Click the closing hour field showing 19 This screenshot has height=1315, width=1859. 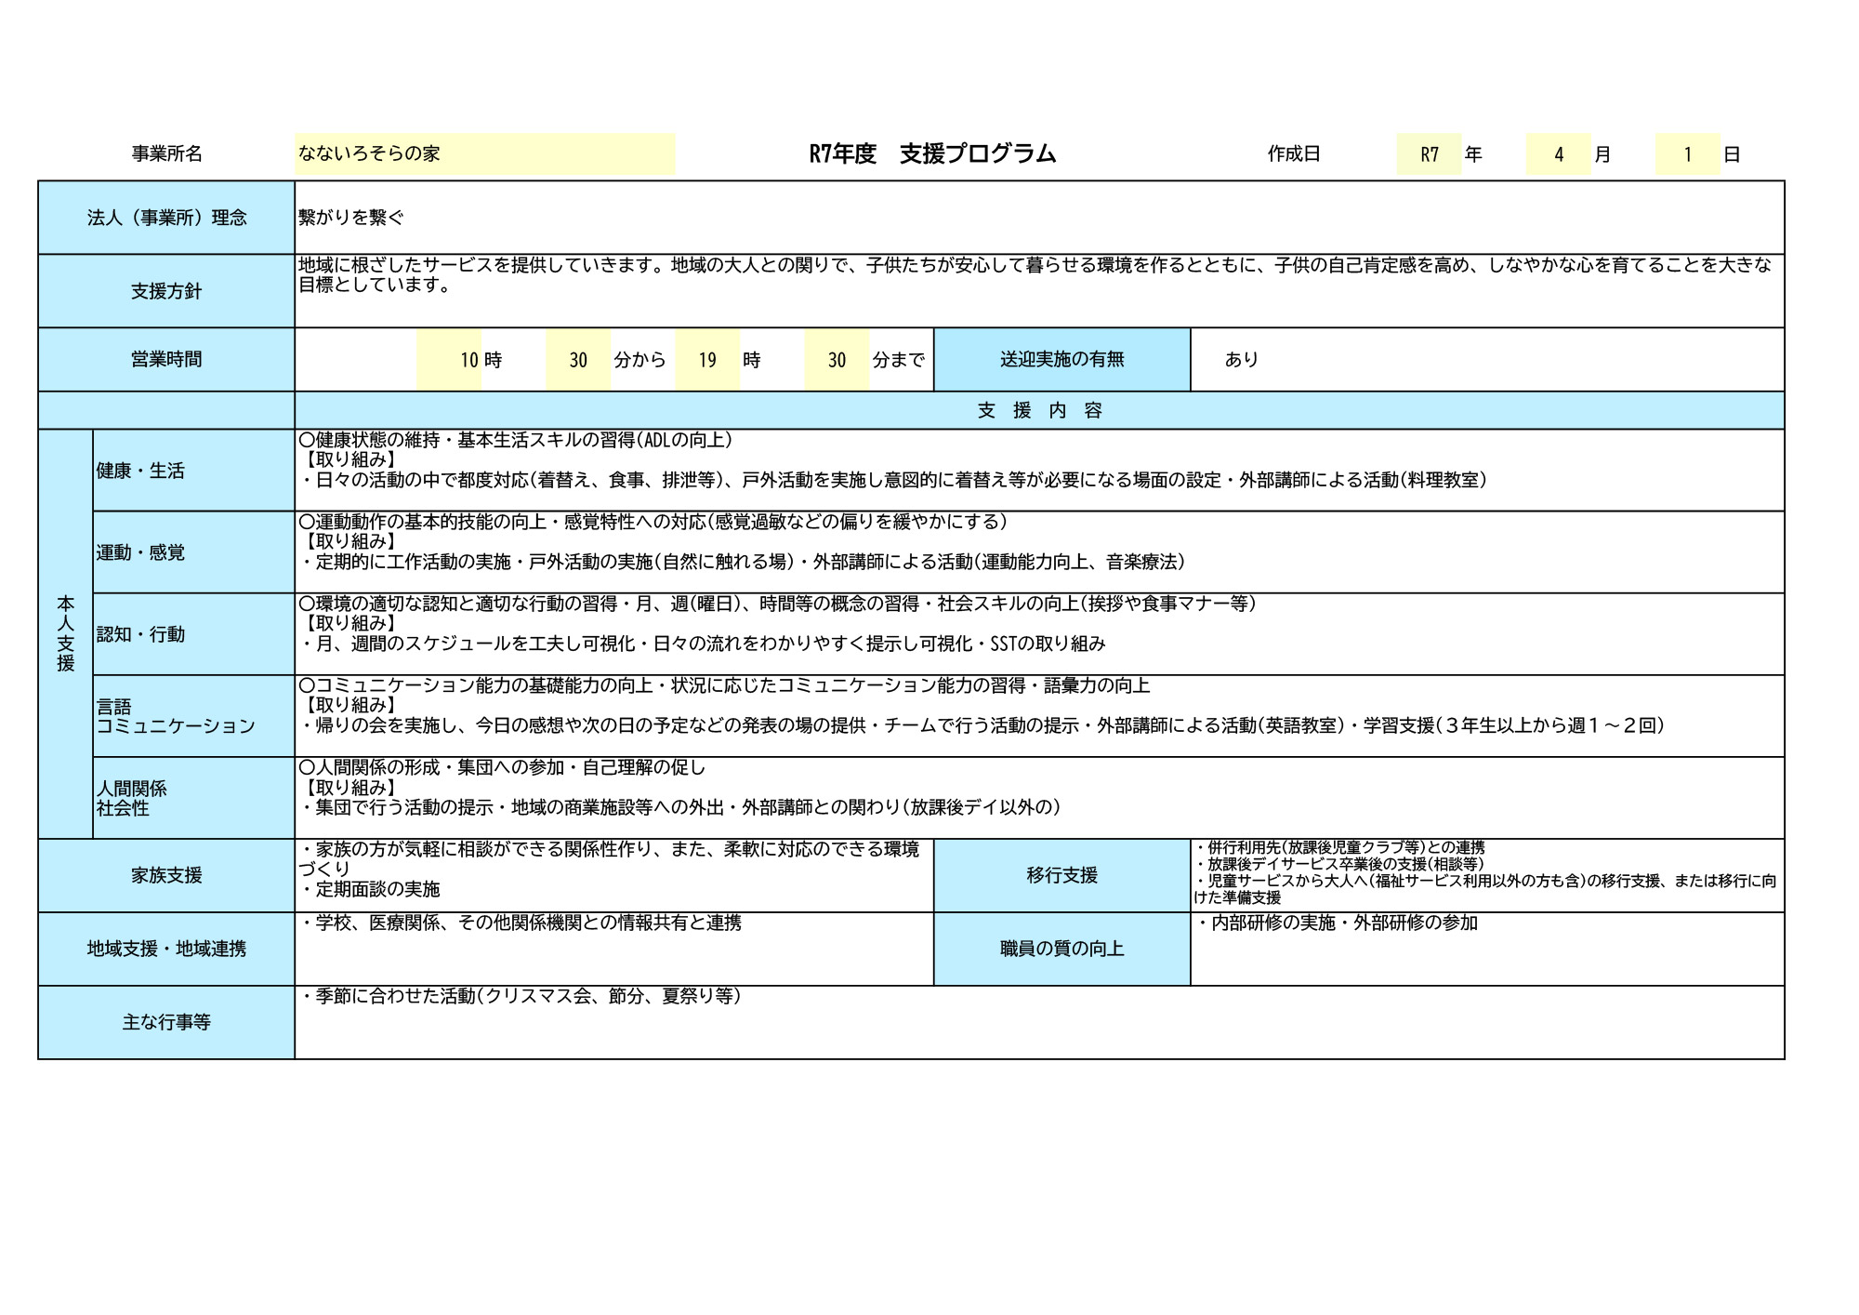[x=707, y=360]
